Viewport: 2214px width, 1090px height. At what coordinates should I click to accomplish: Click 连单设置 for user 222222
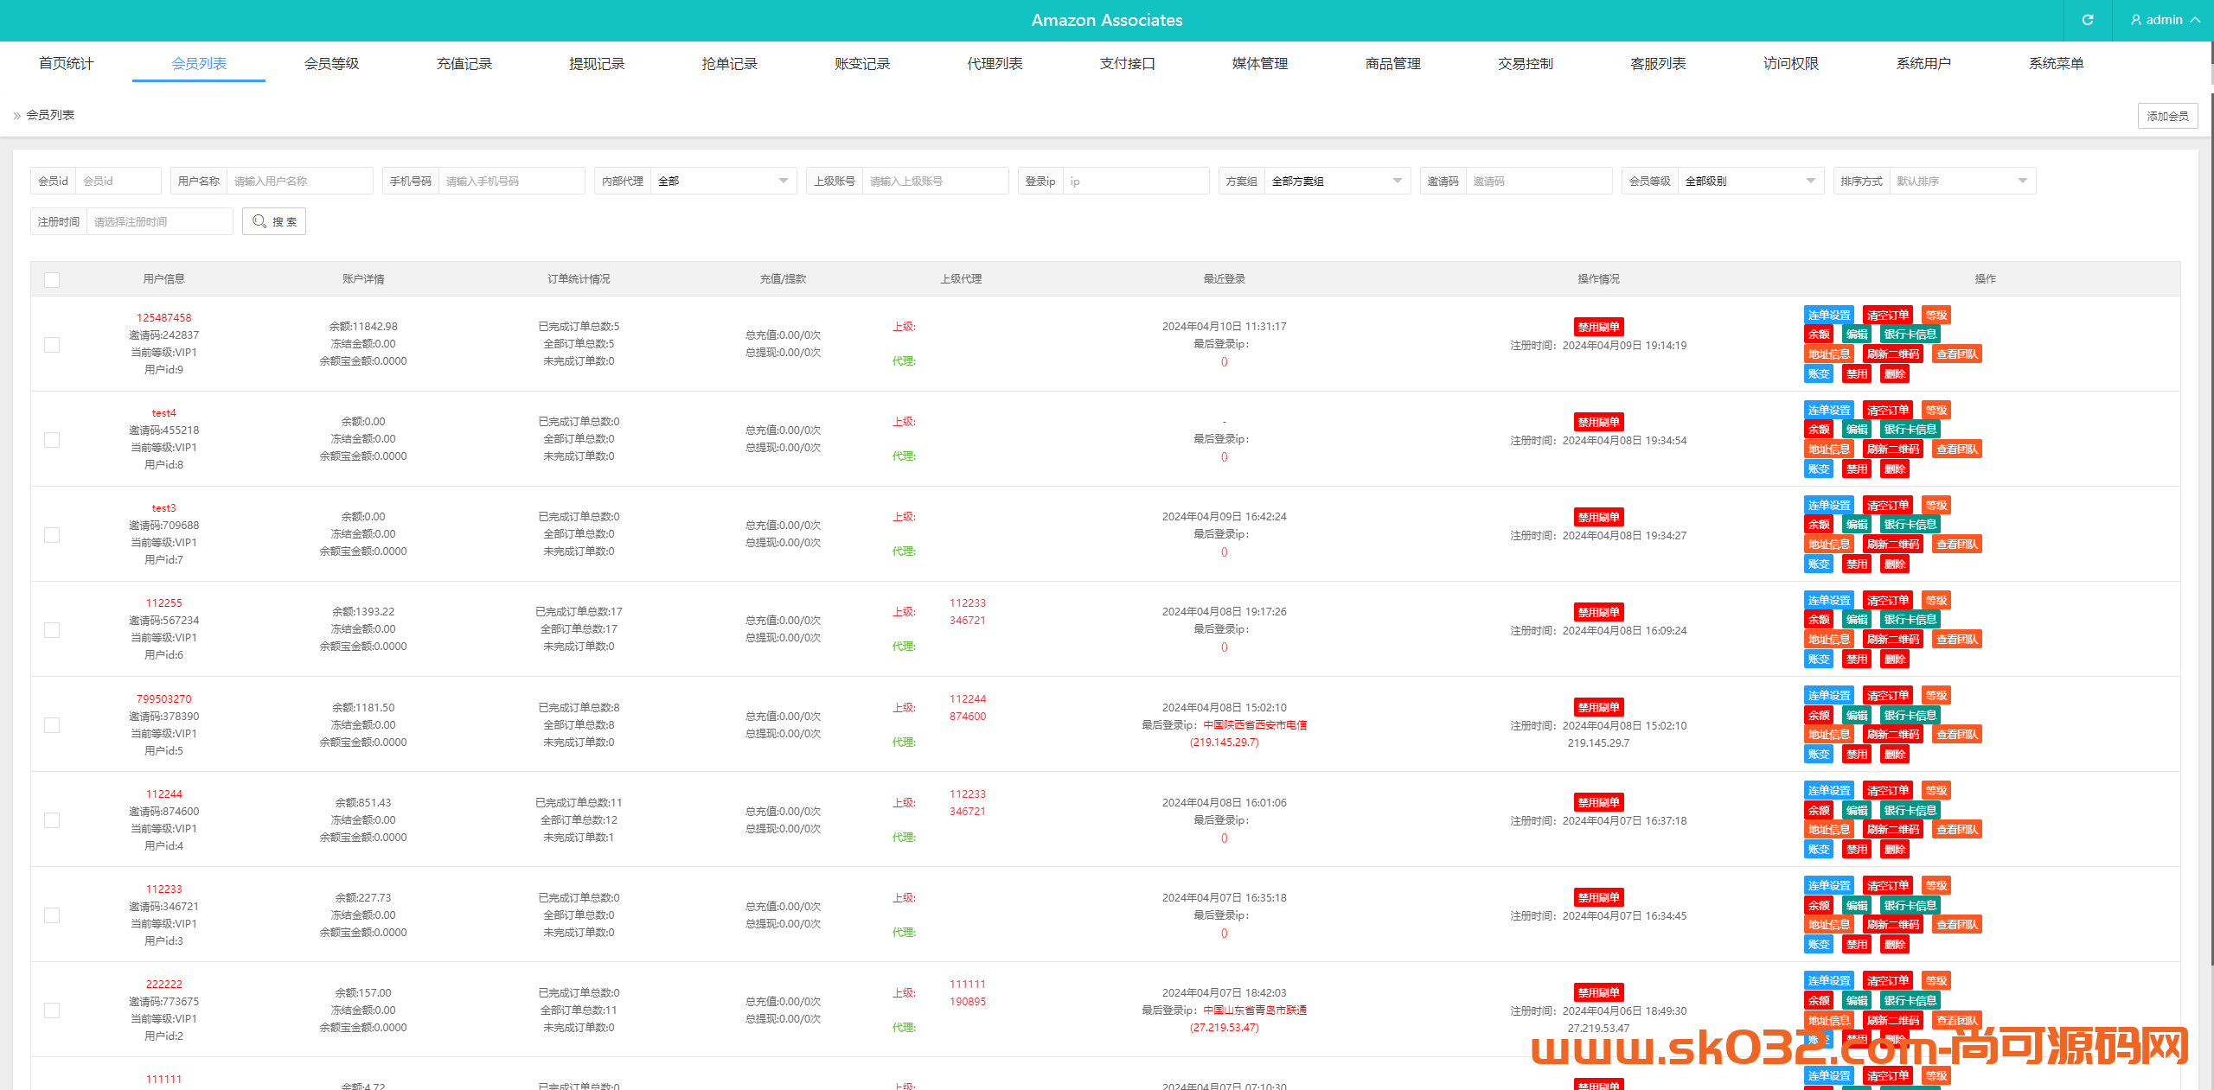pos(1828,980)
